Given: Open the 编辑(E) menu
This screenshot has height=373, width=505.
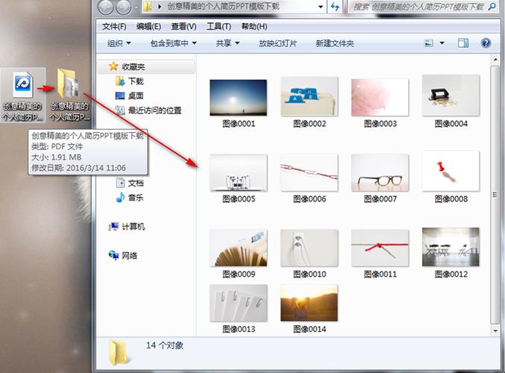Looking at the screenshot, I should click(148, 26).
